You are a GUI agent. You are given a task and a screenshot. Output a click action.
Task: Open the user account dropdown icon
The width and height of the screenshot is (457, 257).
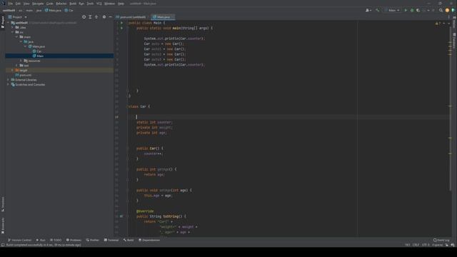point(368,10)
